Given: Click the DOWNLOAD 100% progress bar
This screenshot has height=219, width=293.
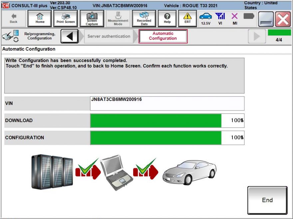Looking at the screenshot, I should click(x=156, y=120).
